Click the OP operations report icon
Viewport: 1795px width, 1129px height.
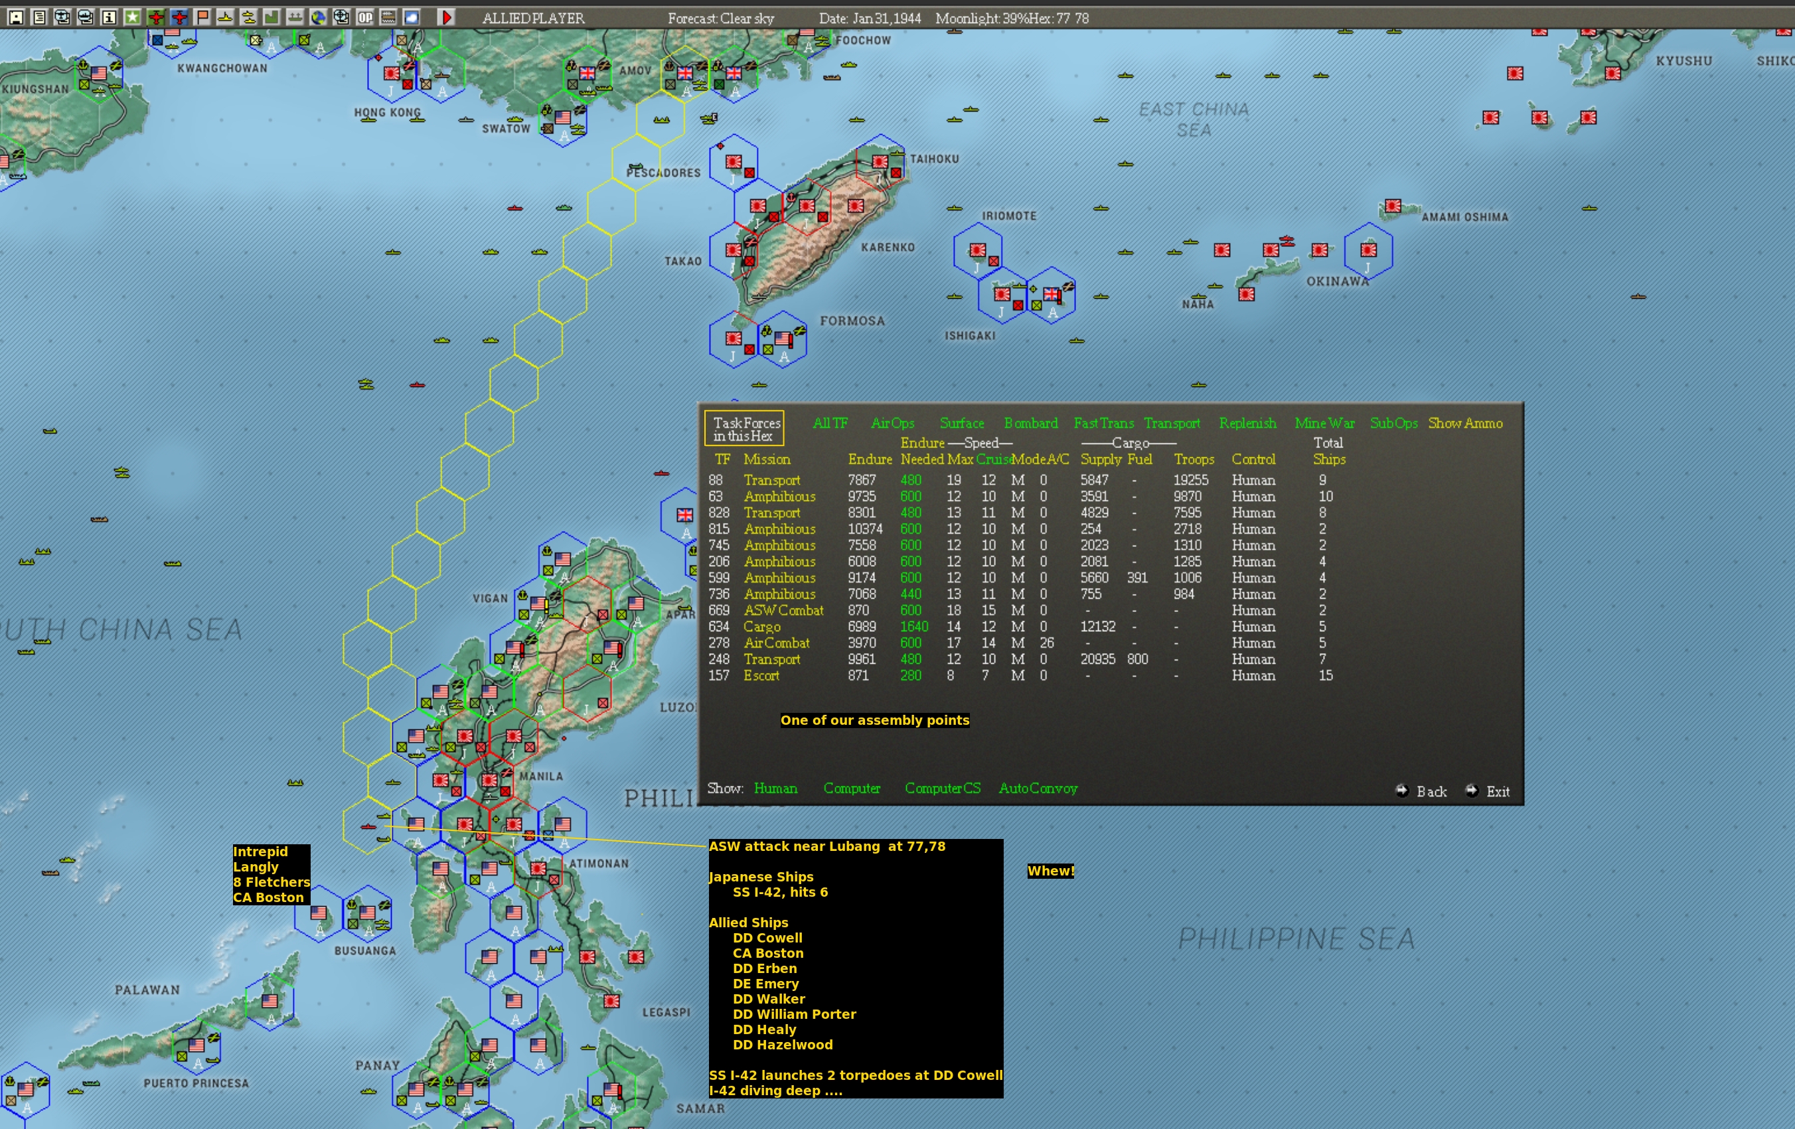click(x=365, y=17)
